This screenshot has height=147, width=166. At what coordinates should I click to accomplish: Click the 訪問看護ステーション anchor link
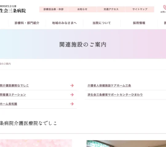coord(13,95)
